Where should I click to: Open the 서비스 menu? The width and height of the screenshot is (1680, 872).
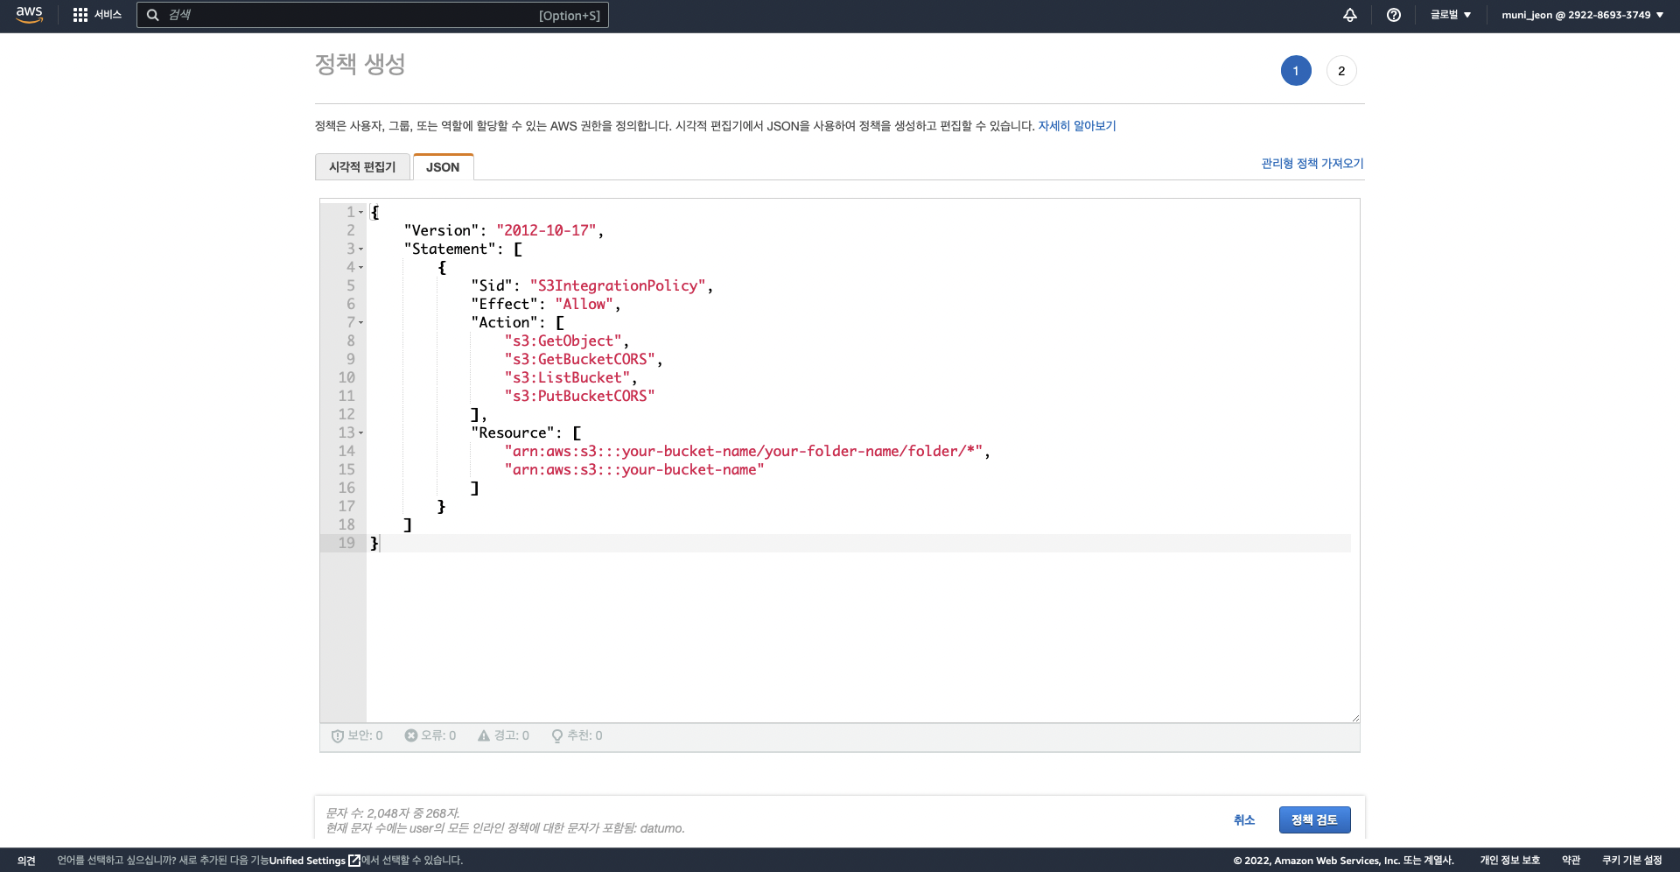click(x=107, y=15)
